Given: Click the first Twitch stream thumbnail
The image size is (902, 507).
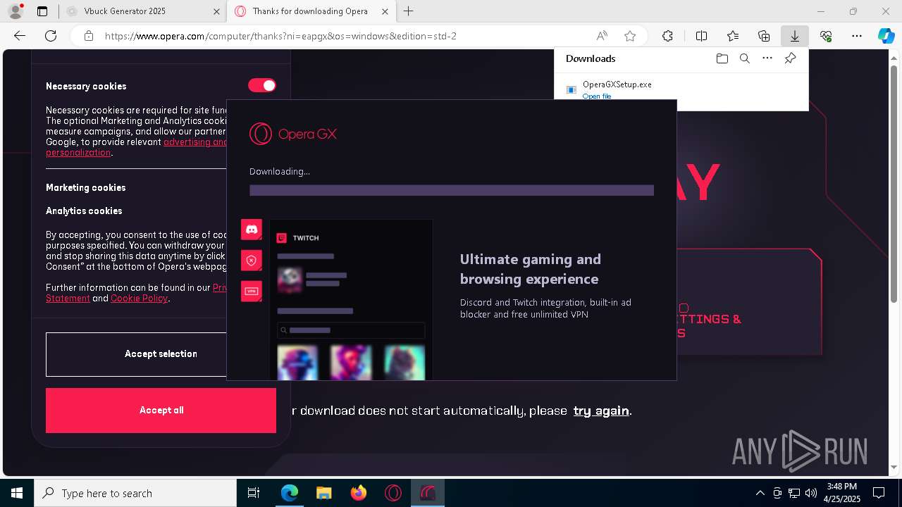Looking at the screenshot, I should 297,362.
